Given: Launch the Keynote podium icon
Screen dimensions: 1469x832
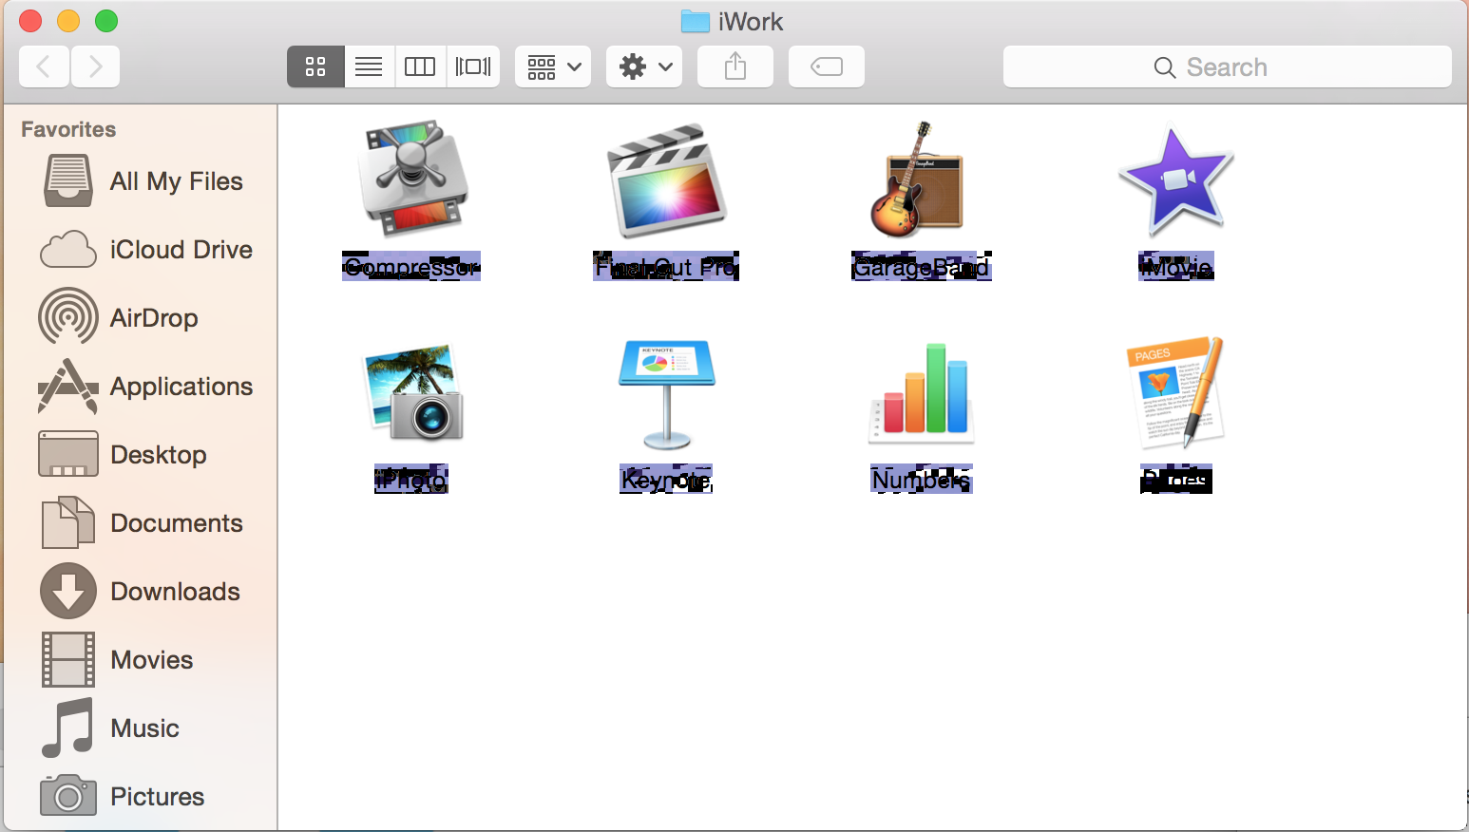Looking at the screenshot, I should coord(667,393).
